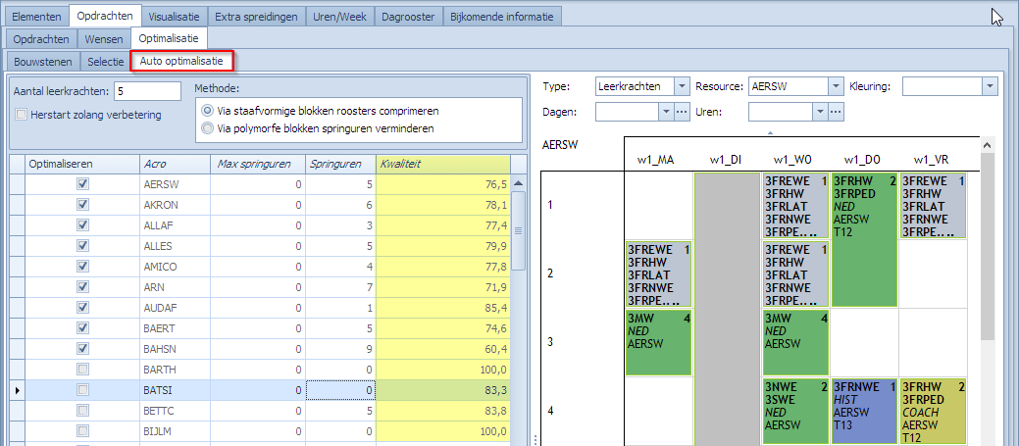Viewport: 1019px width, 446px height.
Task: Sort by Acro column header
Action: tap(175, 165)
